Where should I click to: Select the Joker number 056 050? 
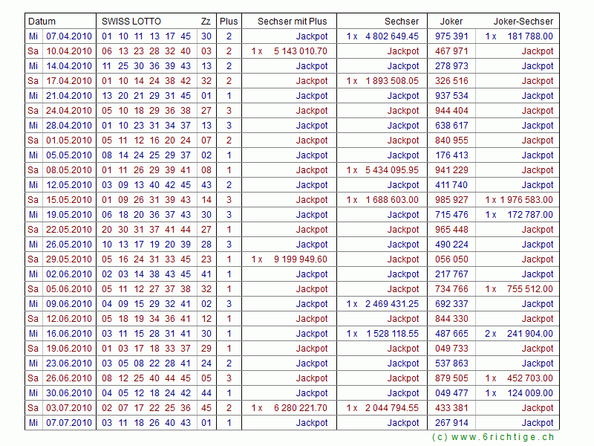(451, 259)
